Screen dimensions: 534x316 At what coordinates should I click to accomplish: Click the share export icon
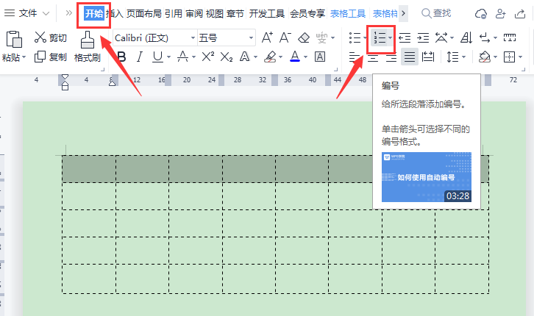coord(520,14)
